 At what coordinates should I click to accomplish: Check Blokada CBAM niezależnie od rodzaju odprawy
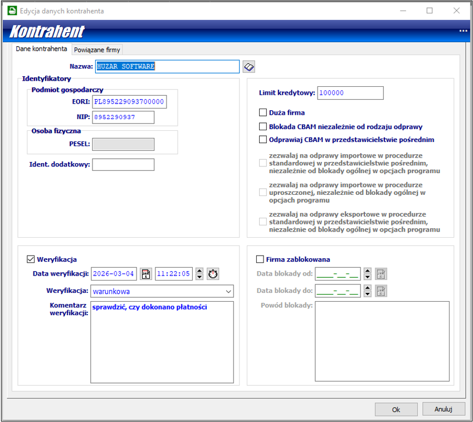coord(263,126)
